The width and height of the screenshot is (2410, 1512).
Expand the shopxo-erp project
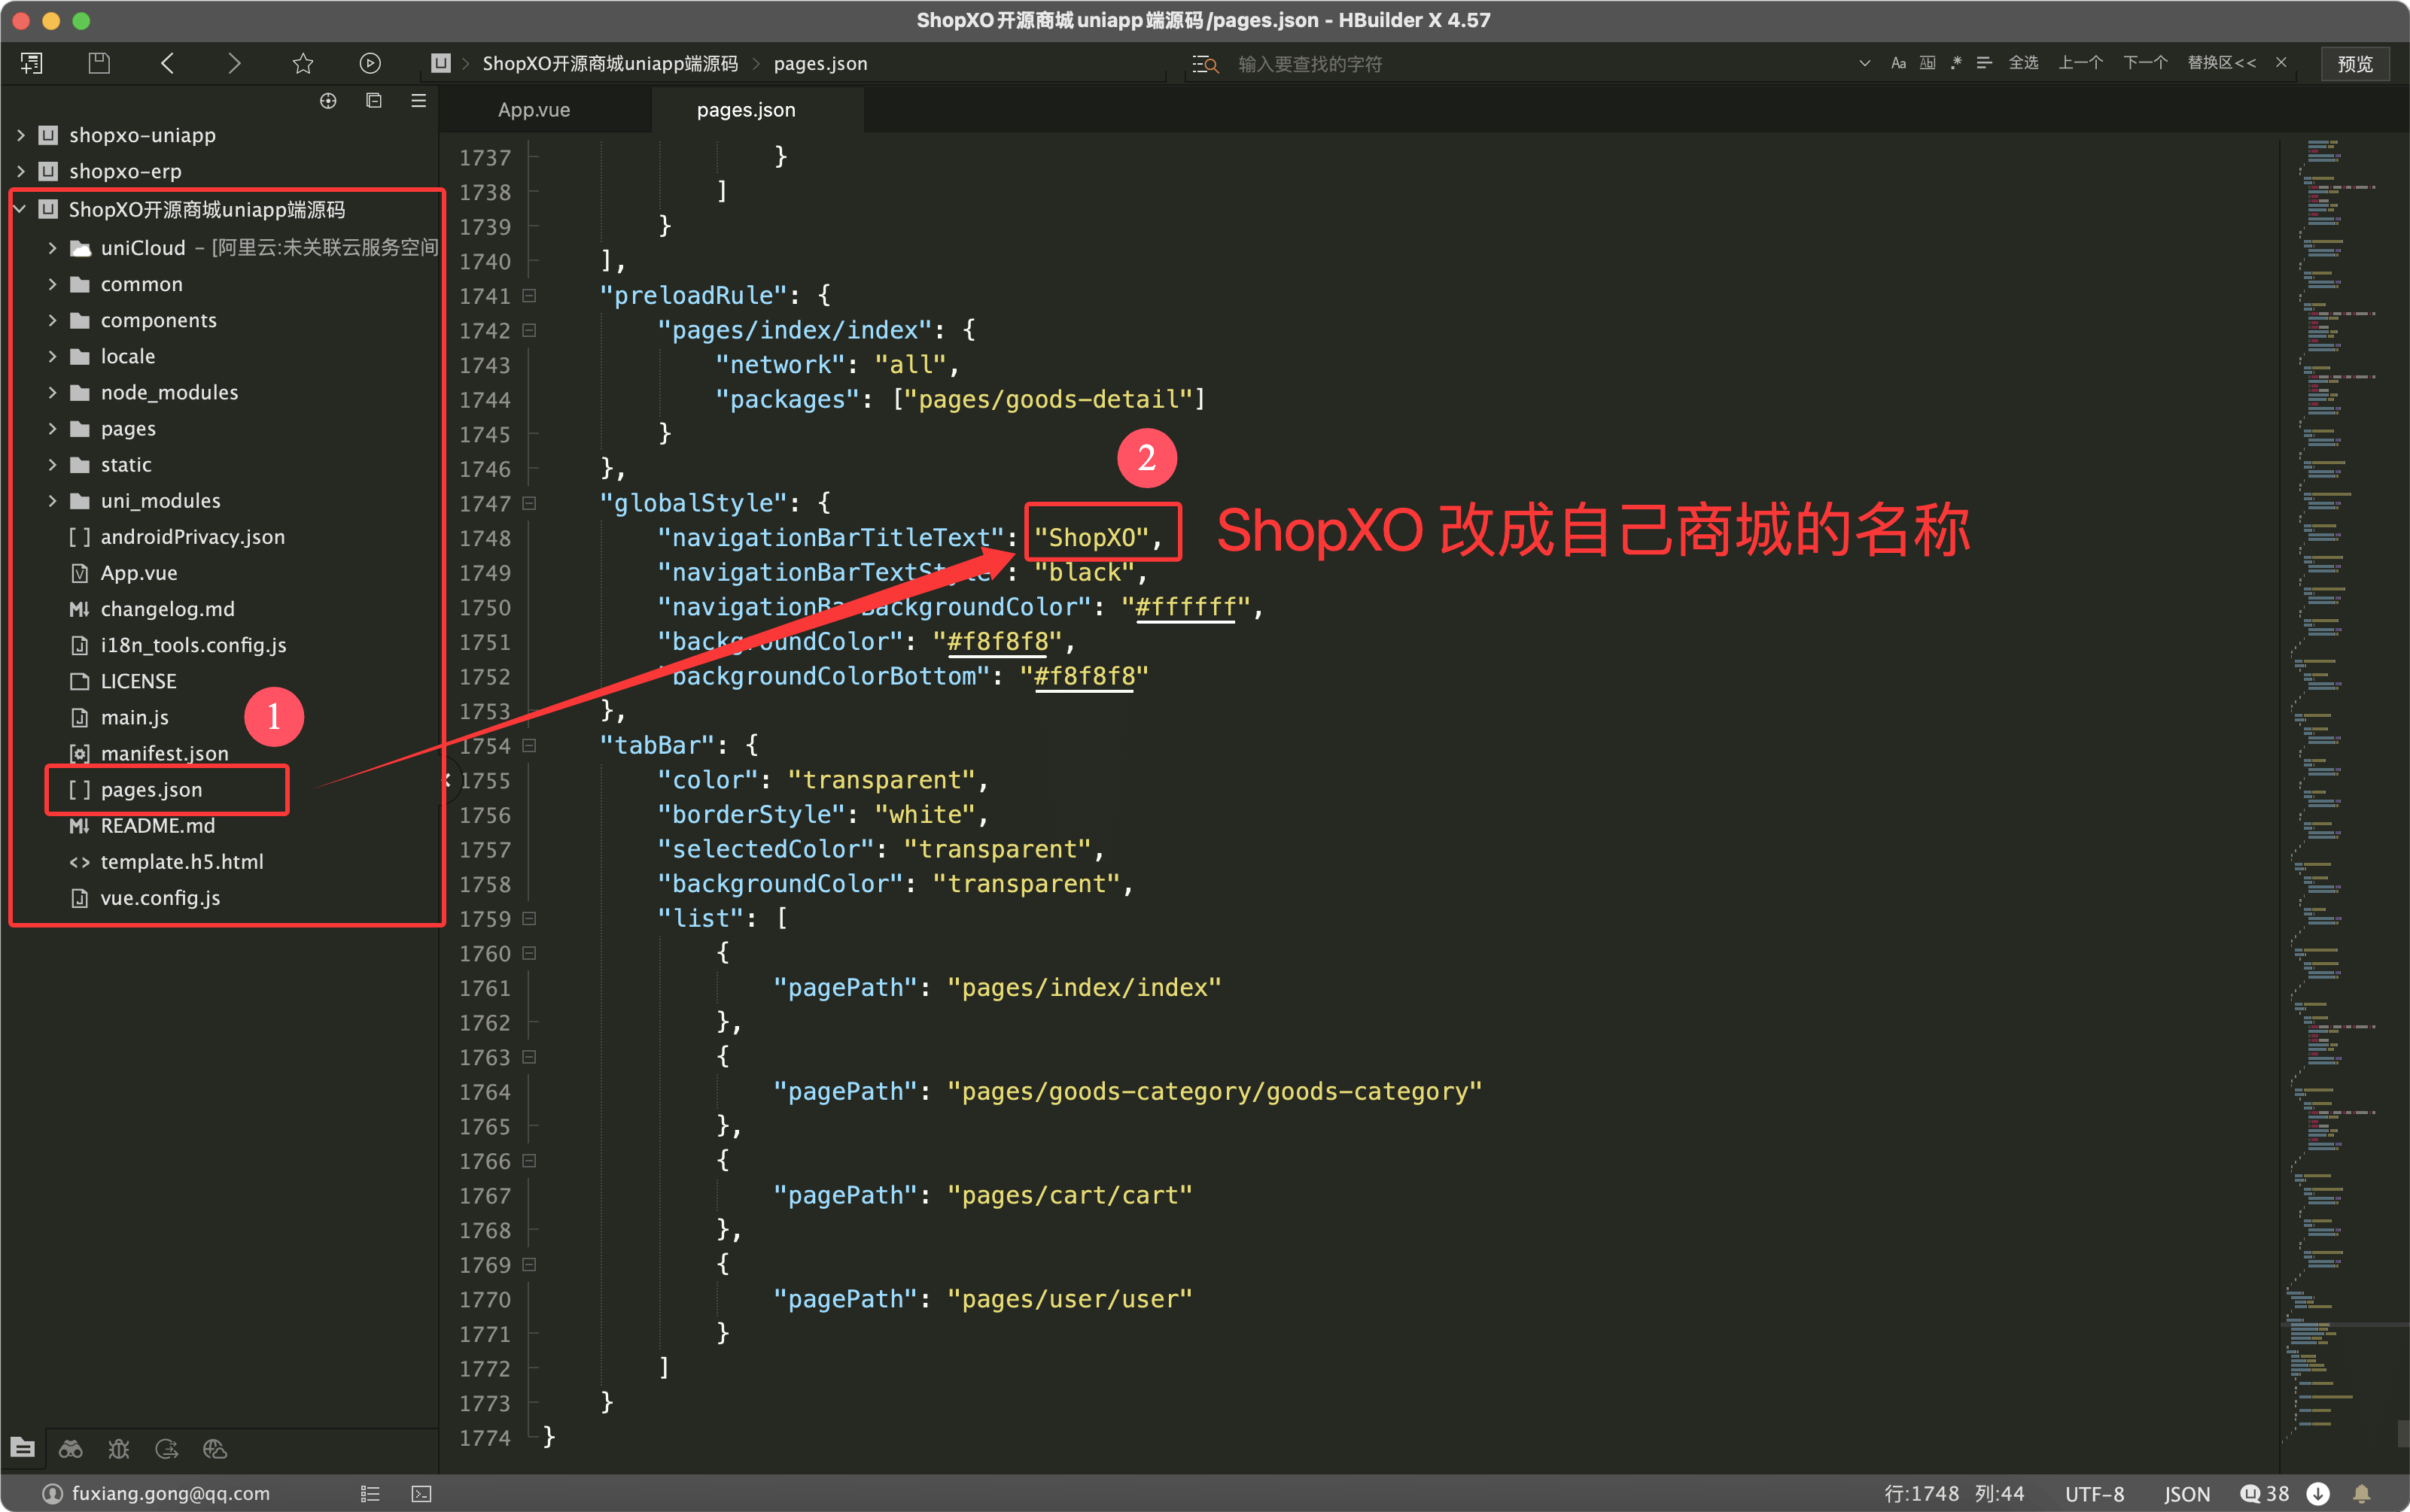point(21,171)
